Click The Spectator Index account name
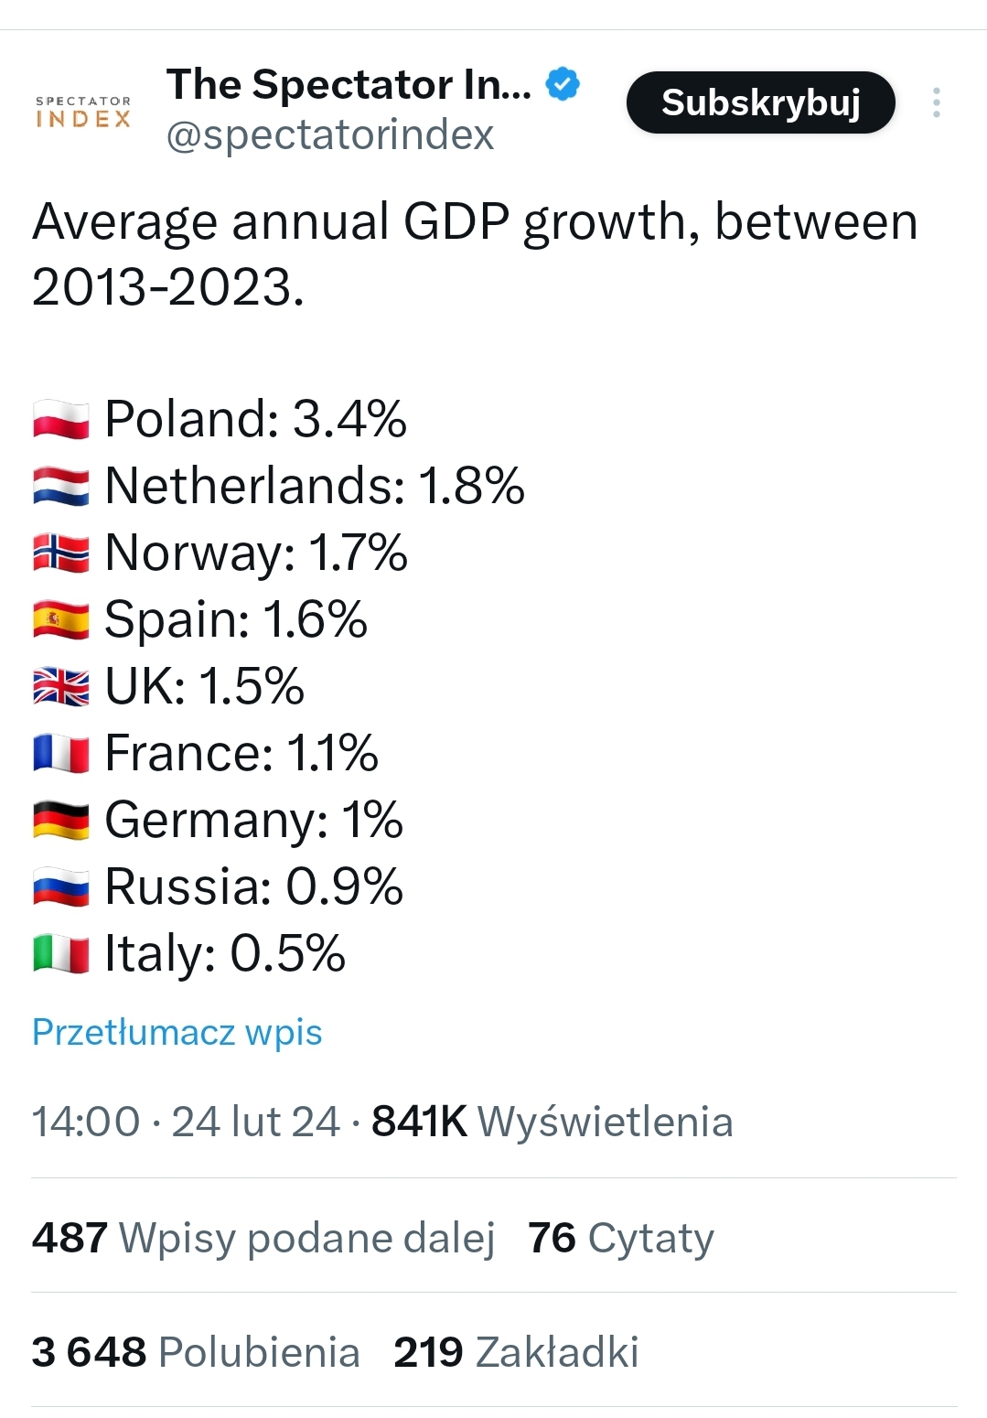This screenshot has width=987, height=1418. [x=349, y=85]
